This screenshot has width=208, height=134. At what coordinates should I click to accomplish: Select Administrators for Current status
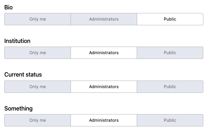click(104, 87)
